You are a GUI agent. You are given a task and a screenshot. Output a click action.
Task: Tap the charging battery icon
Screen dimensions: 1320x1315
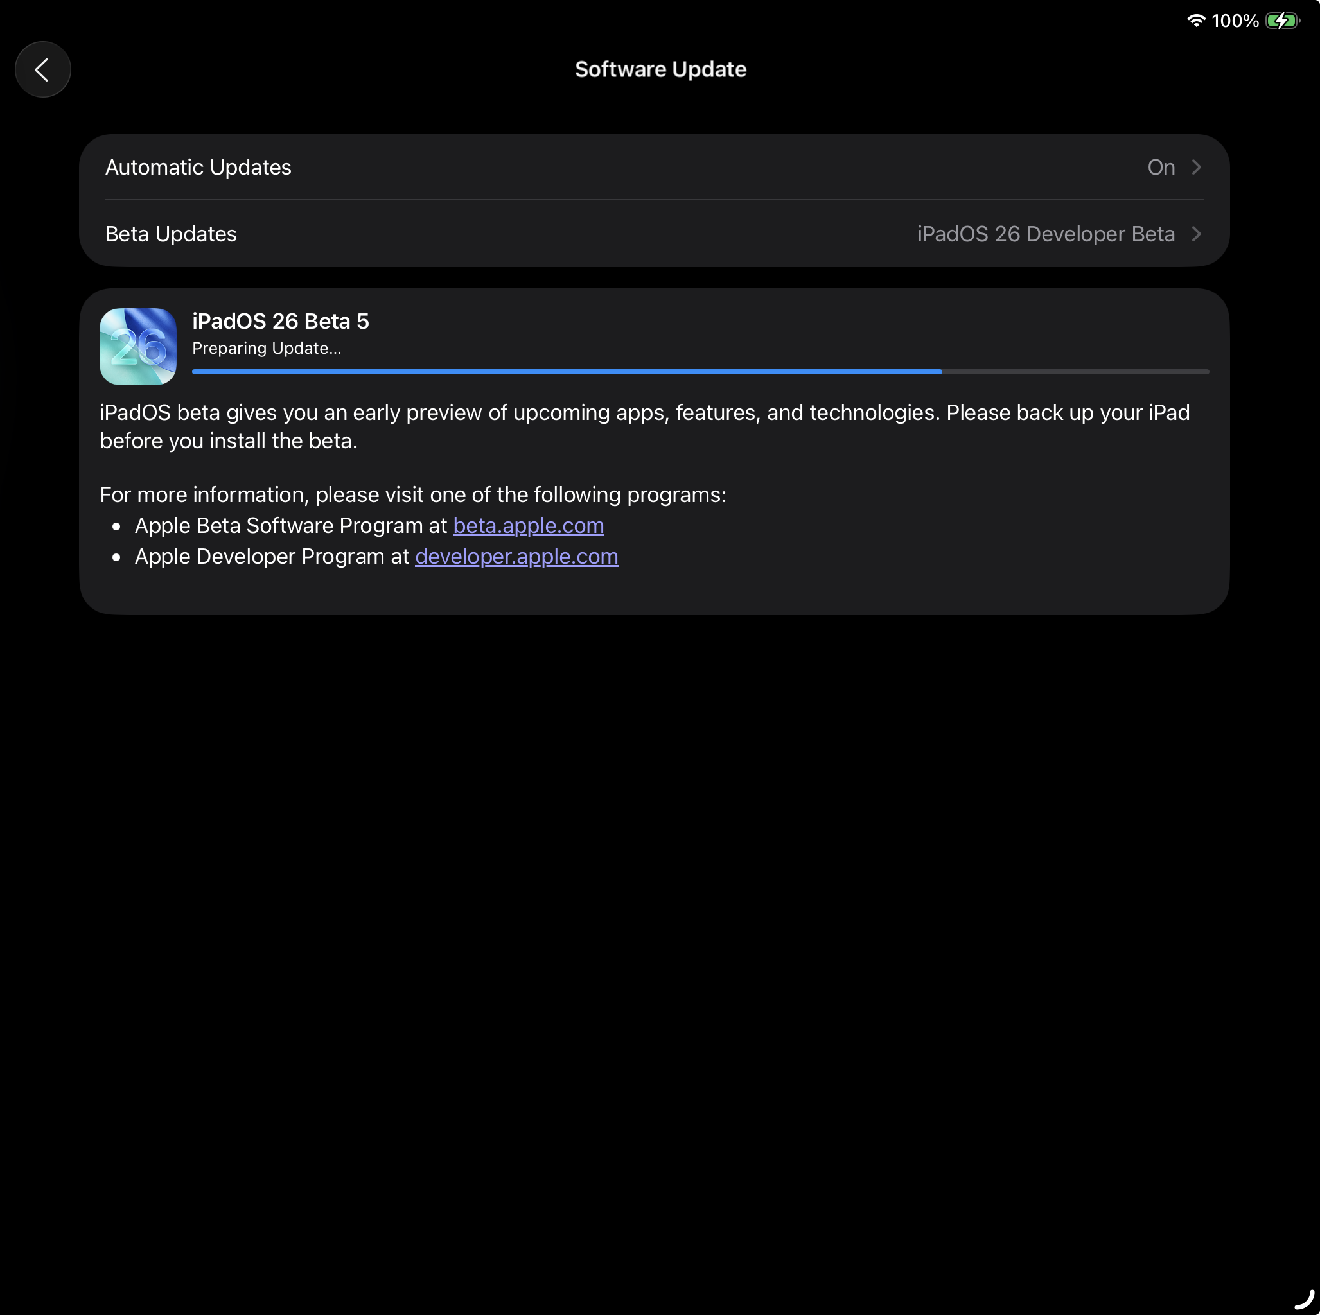point(1282,21)
